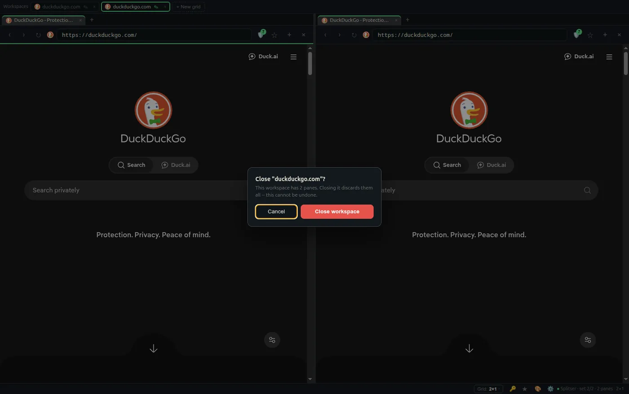Screen dimensions: 629x394
Task: Open the customize sliders button in right pane
Action: click(x=588, y=340)
